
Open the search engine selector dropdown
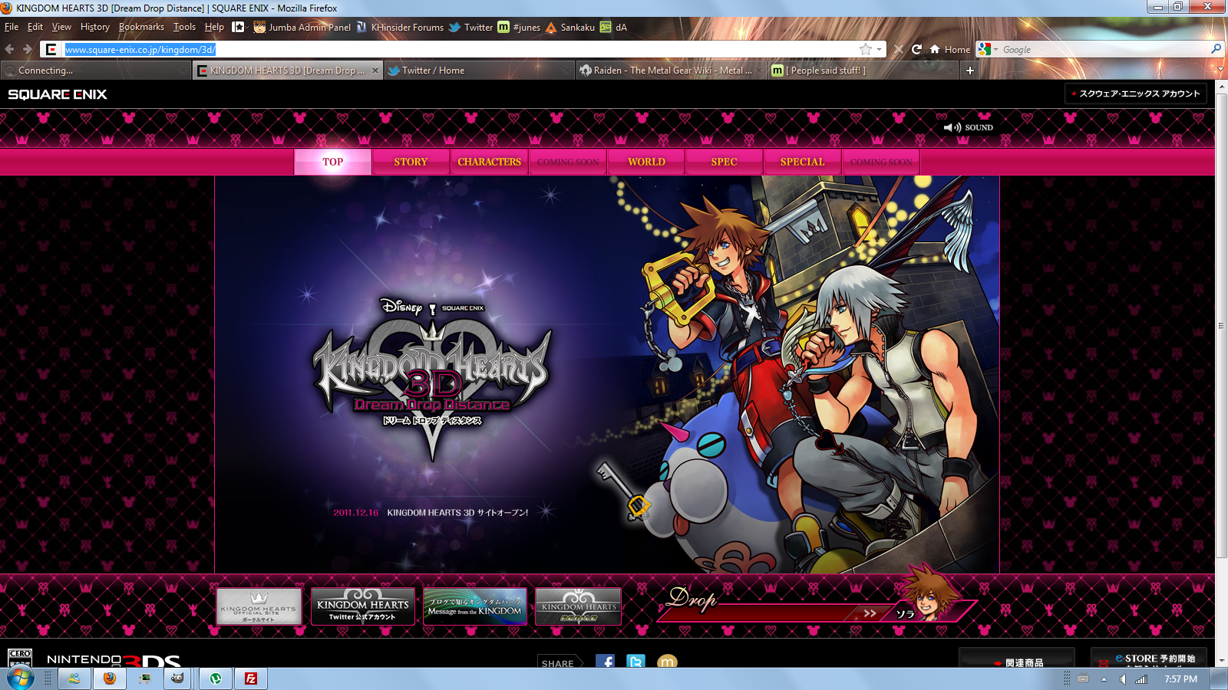point(989,49)
